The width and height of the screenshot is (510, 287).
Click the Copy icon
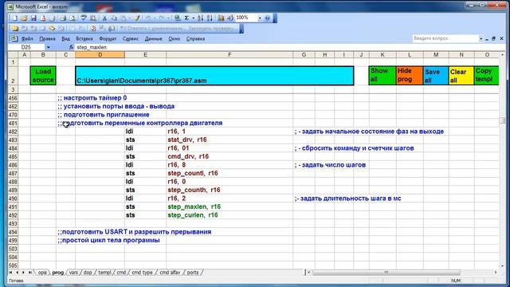tap(114, 18)
